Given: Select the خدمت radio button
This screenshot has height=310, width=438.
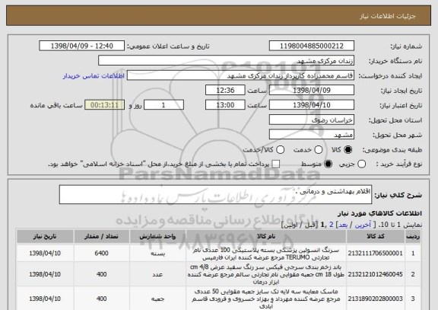Looking at the screenshot, I should coord(319,150).
